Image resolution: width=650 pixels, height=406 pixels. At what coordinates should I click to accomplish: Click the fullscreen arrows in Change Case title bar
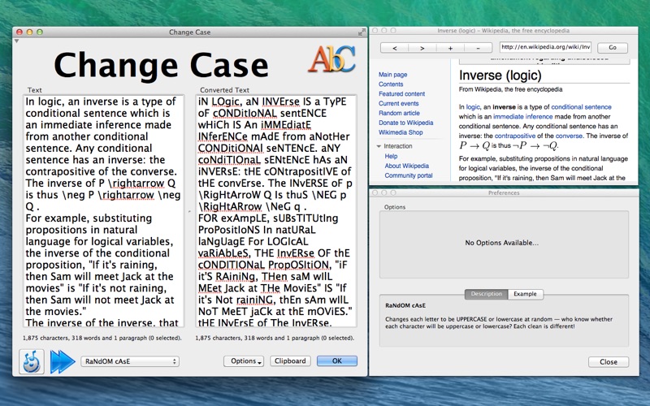tap(362, 32)
